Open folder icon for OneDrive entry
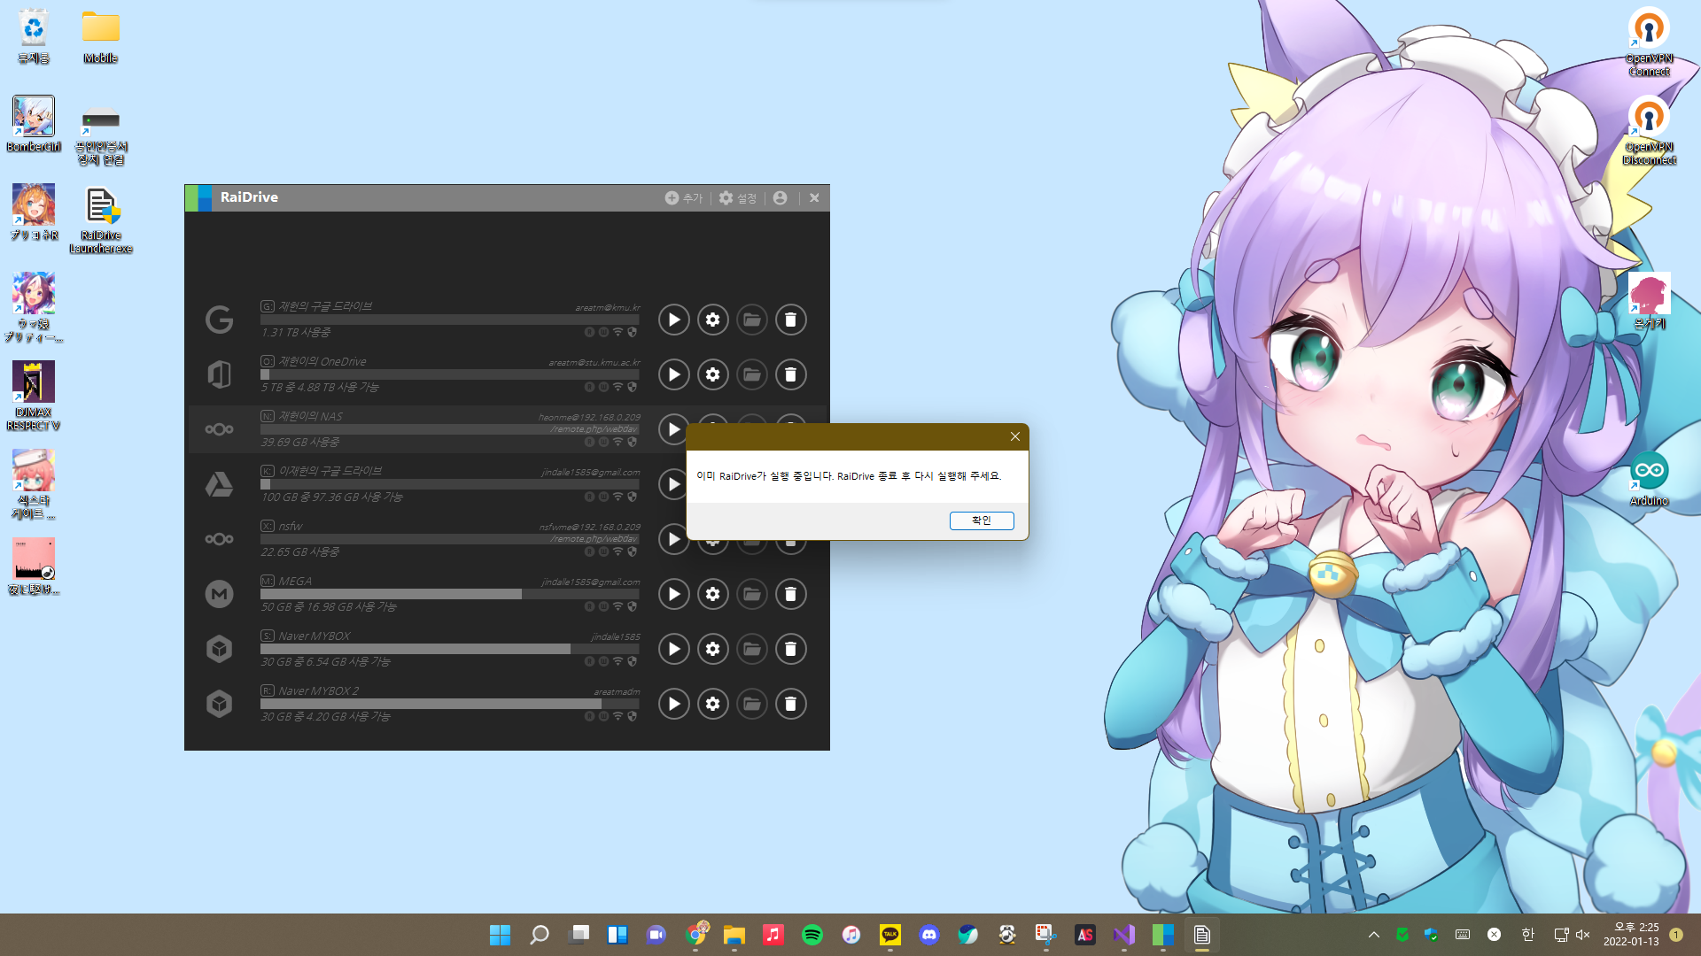Screen dimensions: 1701x956 pos(751,374)
